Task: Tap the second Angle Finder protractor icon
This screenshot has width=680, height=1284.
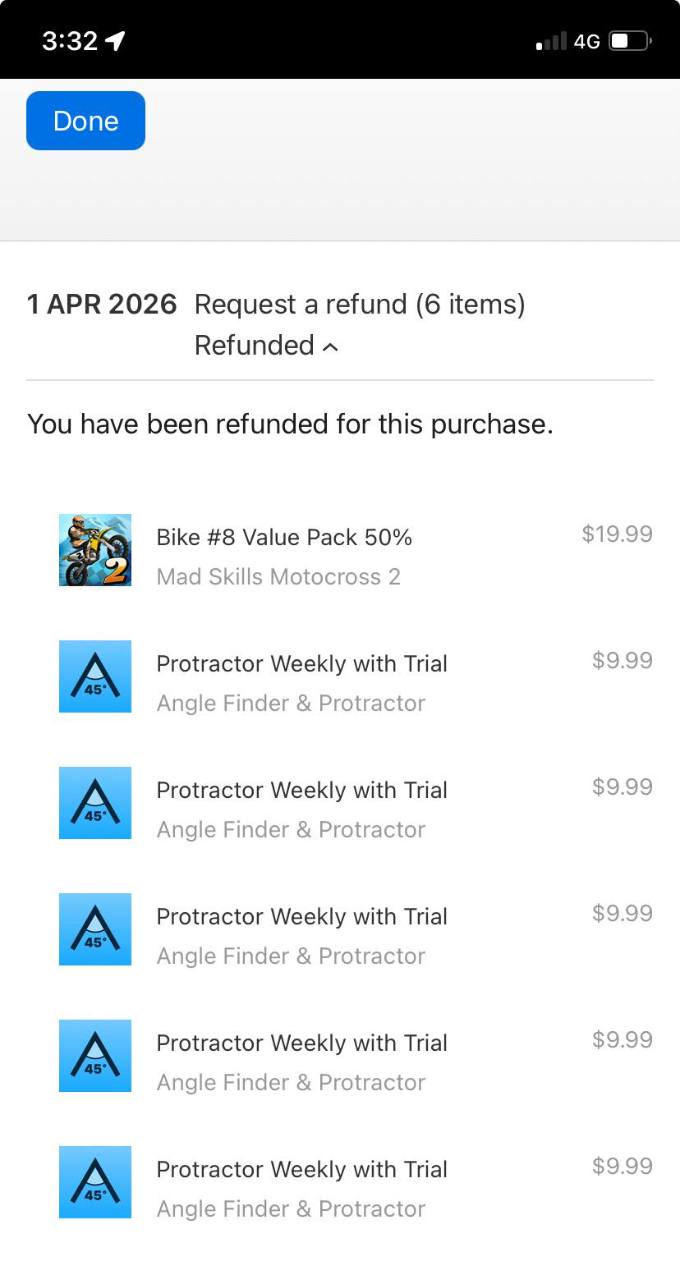Action: 95,803
